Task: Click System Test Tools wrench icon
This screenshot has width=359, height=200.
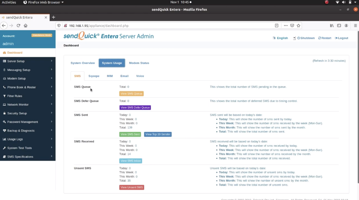Action: coord(4,148)
